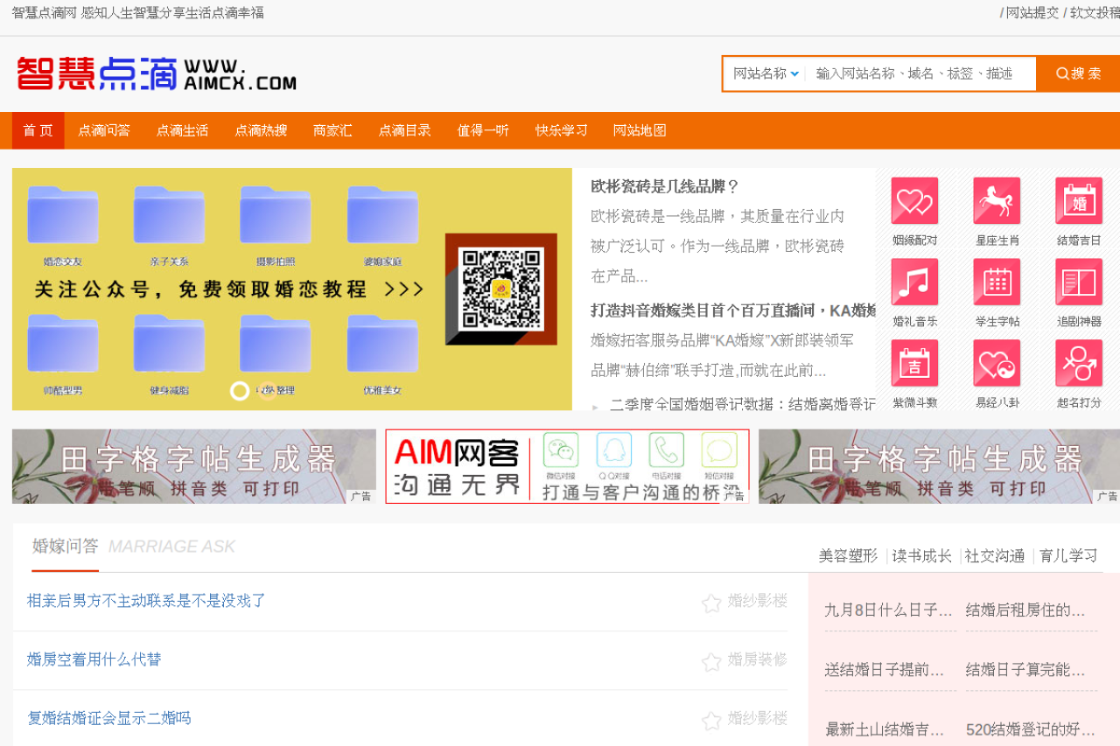Open the 紫微斗数 icon
Screen dimensions: 1120x746
pos(914,363)
